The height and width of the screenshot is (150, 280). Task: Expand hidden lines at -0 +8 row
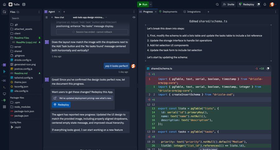click(x=208, y=137)
